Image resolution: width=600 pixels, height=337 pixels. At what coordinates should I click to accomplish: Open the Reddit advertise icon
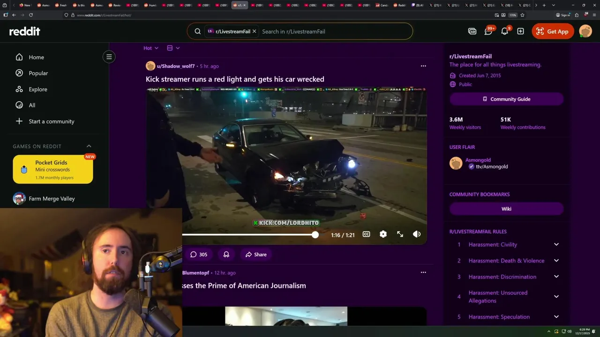(472, 31)
